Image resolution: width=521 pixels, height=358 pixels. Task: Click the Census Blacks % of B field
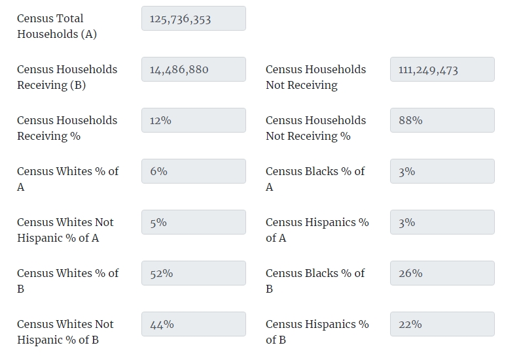tap(442, 273)
